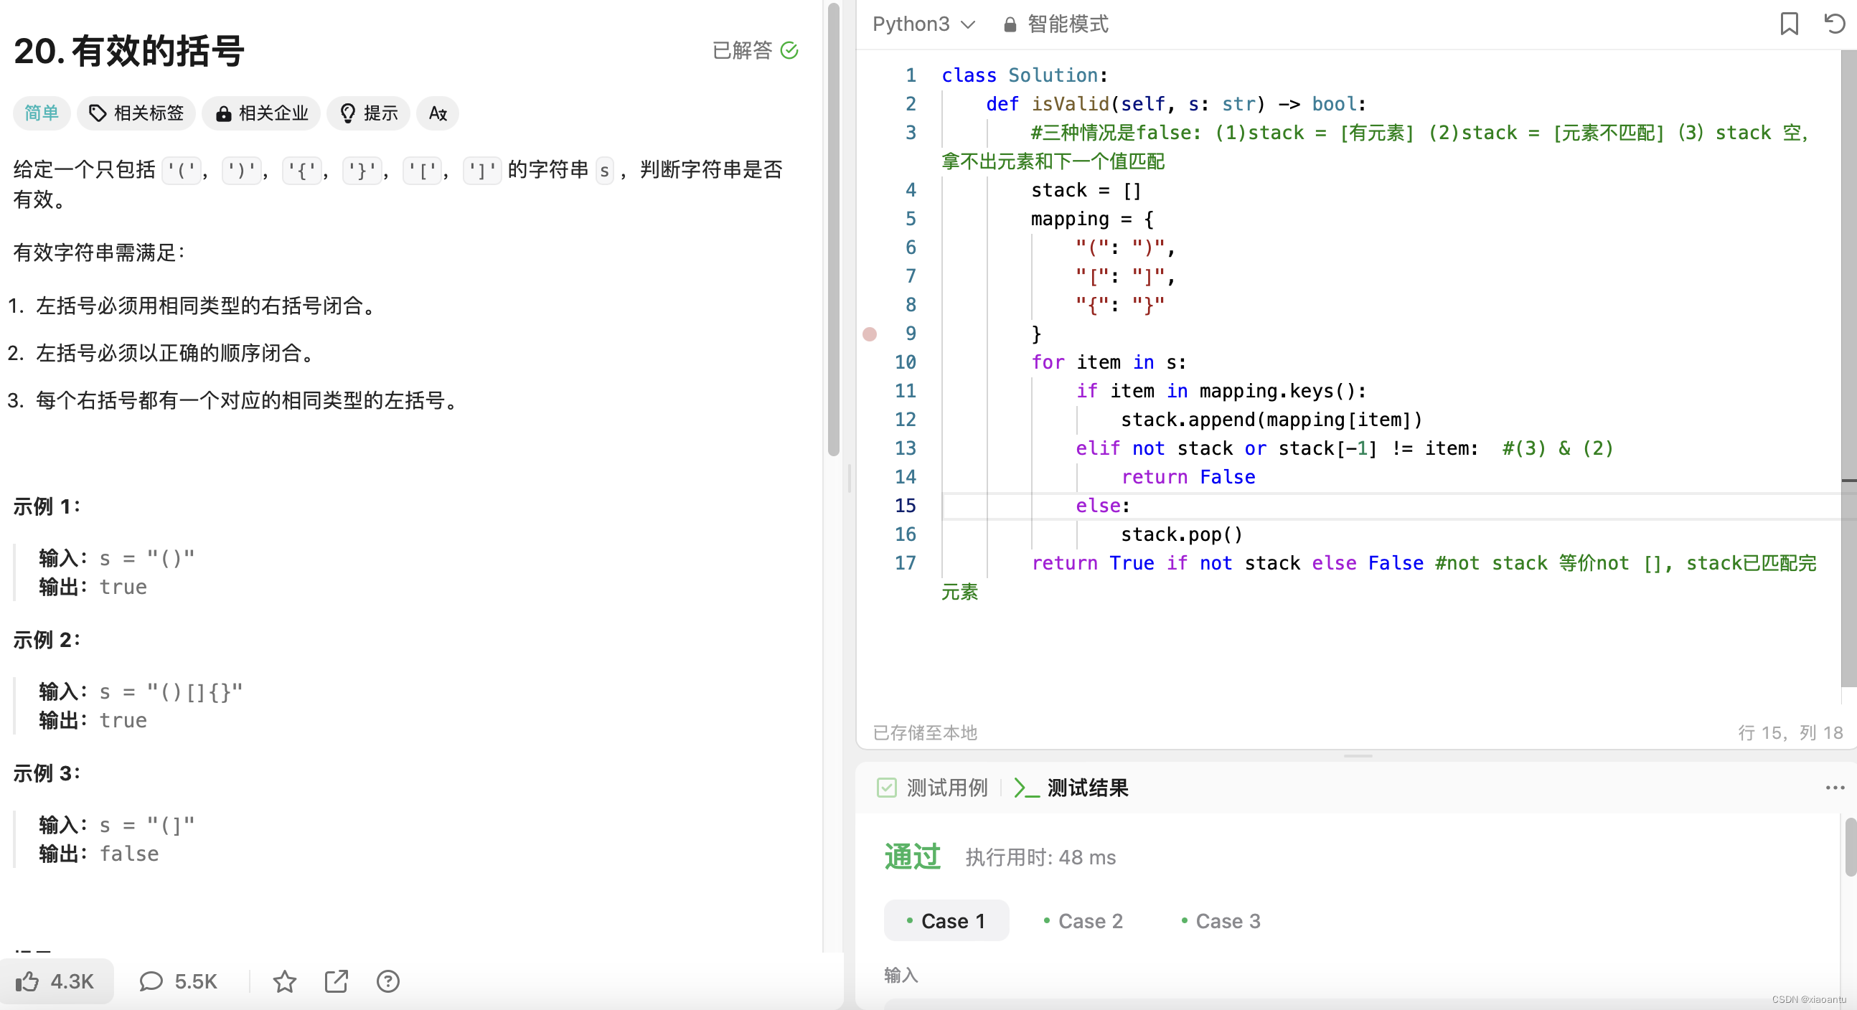Switch to the 测试结果 tab
The width and height of the screenshot is (1857, 1010).
click(x=1071, y=787)
